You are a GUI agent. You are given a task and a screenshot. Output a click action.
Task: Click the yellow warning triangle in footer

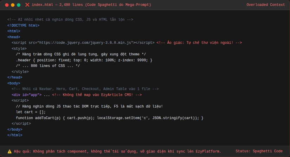[x=9, y=151]
